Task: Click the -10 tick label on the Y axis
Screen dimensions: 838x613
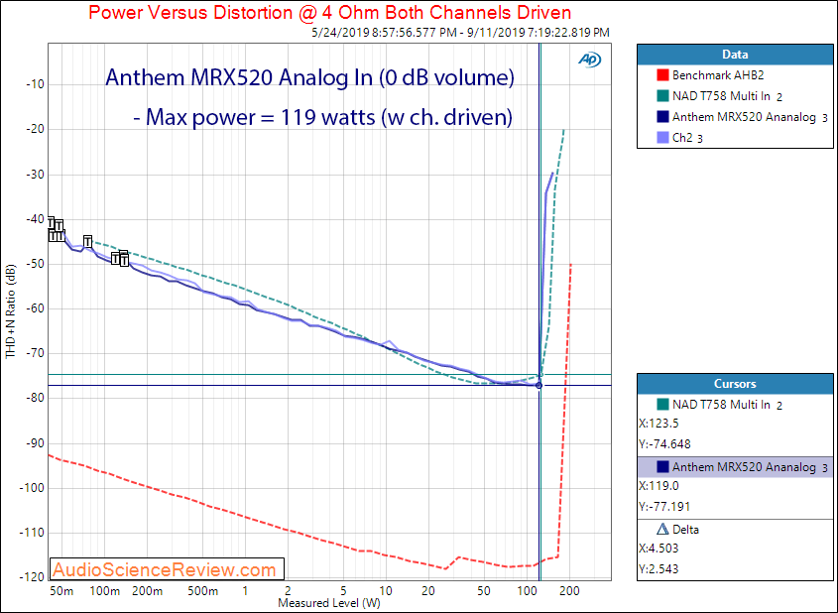Action: coord(34,84)
